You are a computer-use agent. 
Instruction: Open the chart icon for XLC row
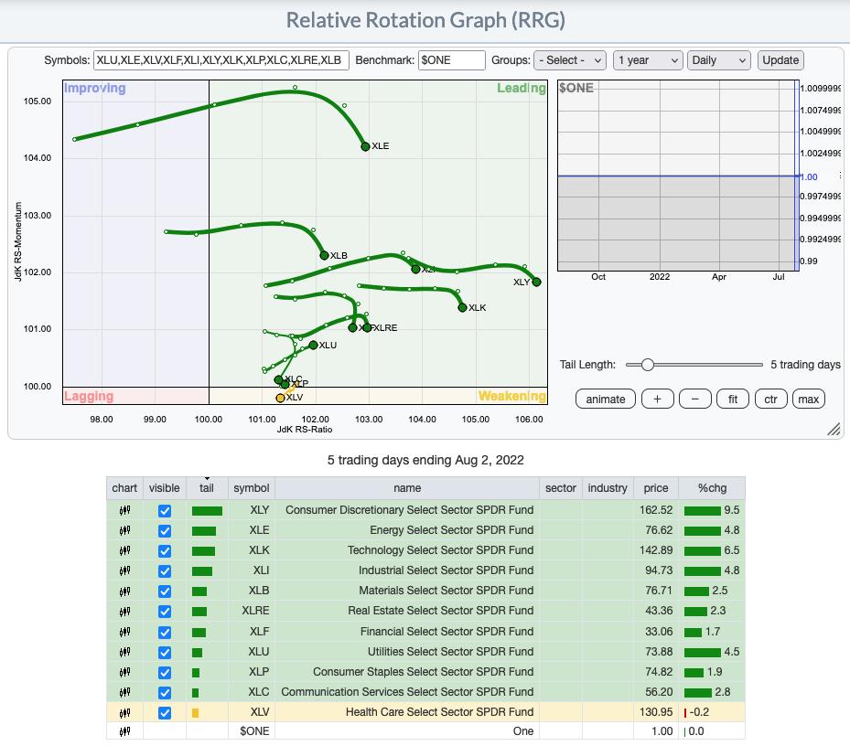tap(124, 692)
